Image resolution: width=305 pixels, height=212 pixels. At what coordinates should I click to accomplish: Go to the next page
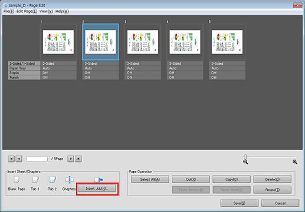coord(71,159)
